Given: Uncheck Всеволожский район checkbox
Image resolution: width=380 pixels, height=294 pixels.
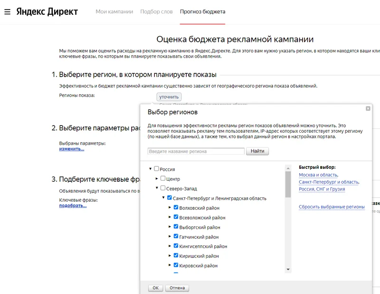Looking at the screenshot, I should pyautogui.click(x=176, y=217).
